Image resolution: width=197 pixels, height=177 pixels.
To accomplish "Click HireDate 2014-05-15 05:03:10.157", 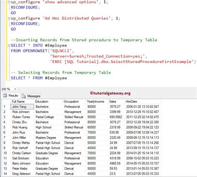I will pyautogui.click(x=143, y=163).
